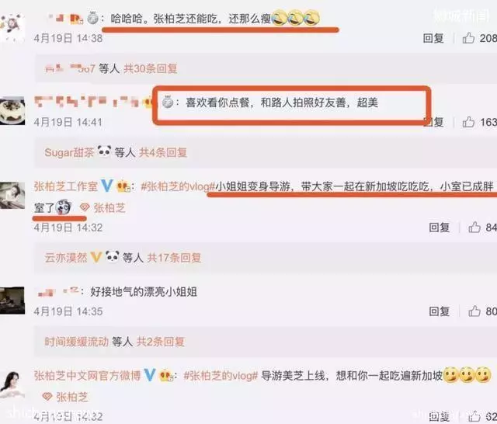Expand 共30条回复 replies
497x424 pixels.
pos(150,68)
